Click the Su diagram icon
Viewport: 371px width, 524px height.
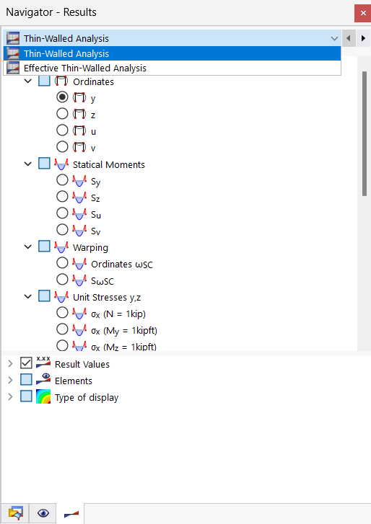[79, 213]
